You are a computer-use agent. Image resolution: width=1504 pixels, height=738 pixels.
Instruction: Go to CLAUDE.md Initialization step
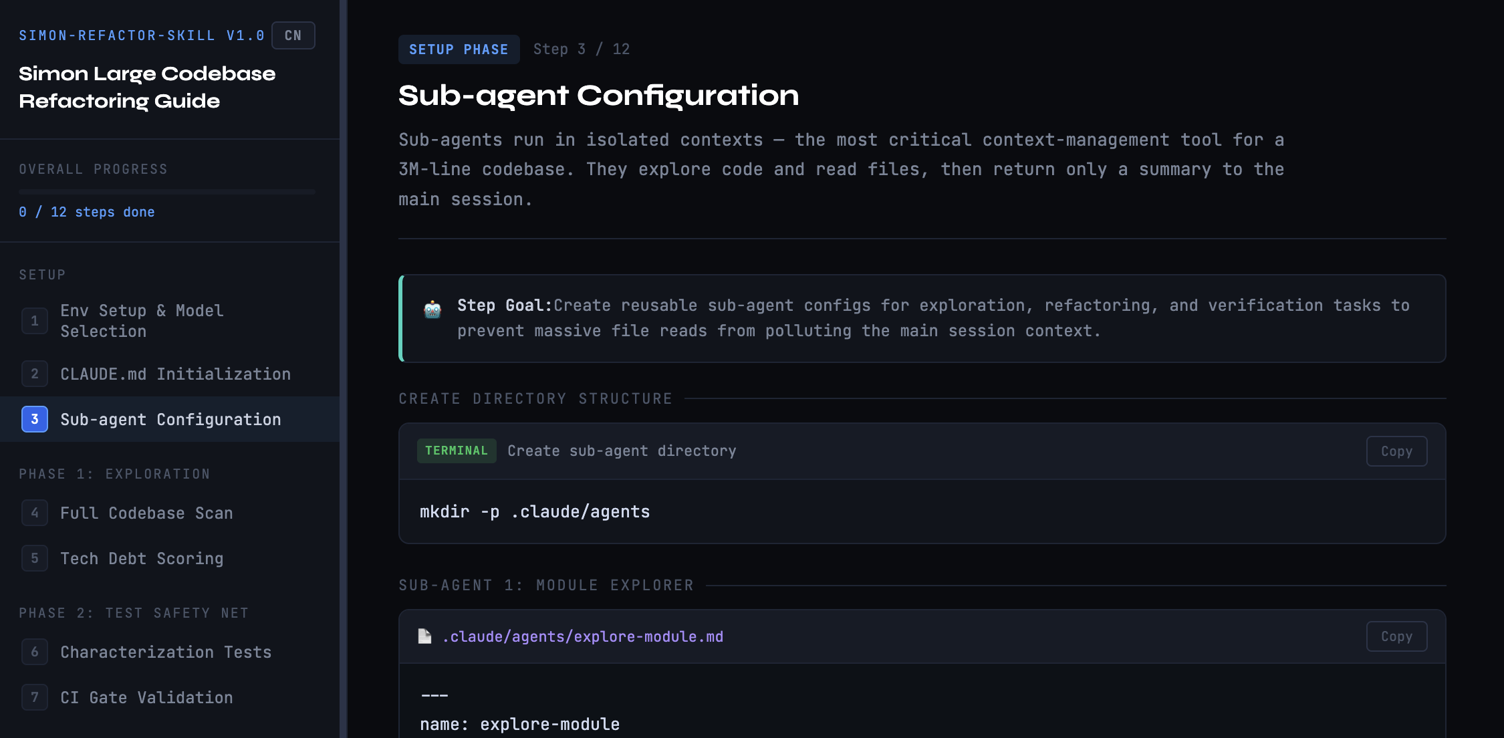(175, 374)
